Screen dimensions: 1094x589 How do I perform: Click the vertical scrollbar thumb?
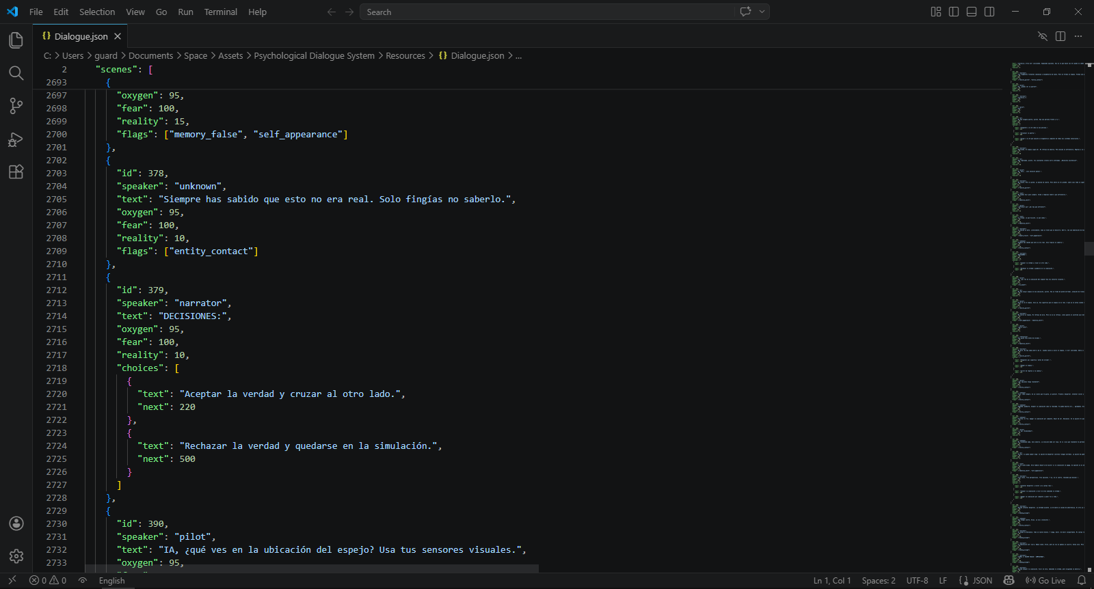[1089, 249]
